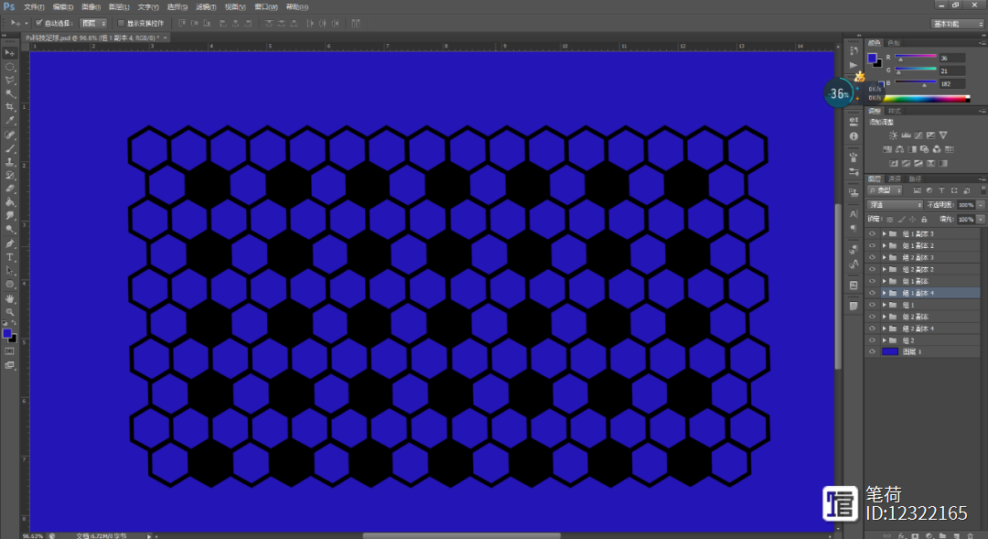This screenshot has height=539, width=988.
Task: Click the Brightness/Contrast adjustment icon
Action: point(893,135)
